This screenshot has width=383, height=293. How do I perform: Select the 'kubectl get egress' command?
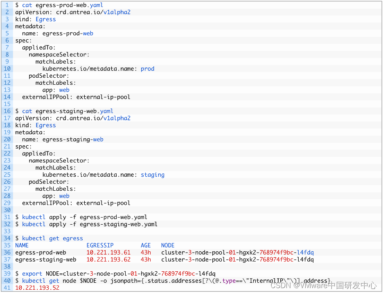point(52,239)
